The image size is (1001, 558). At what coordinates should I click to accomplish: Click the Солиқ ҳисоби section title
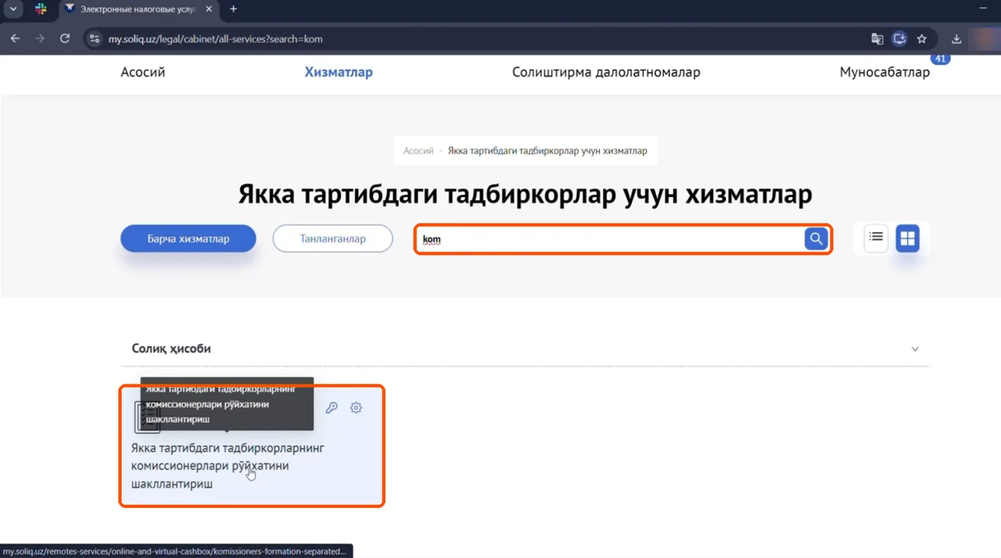pos(171,349)
